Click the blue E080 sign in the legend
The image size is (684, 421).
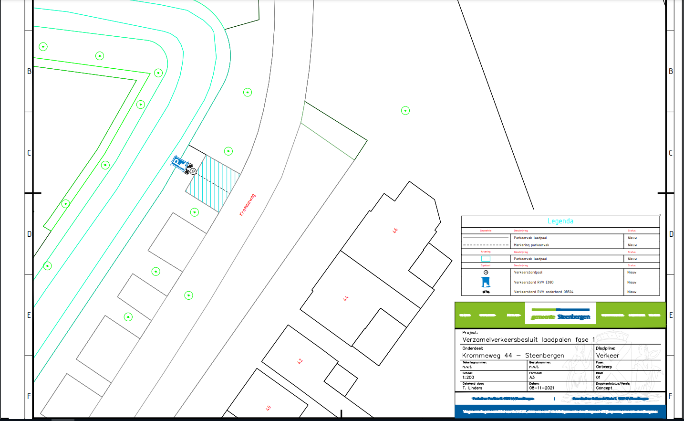[x=486, y=282]
